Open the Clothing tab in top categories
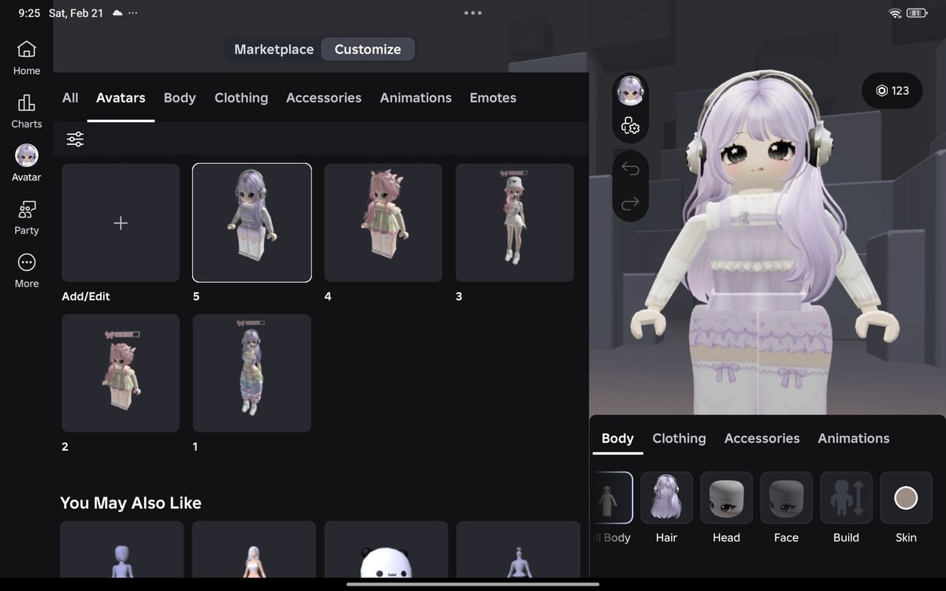This screenshot has height=591, width=946. [x=241, y=98]
